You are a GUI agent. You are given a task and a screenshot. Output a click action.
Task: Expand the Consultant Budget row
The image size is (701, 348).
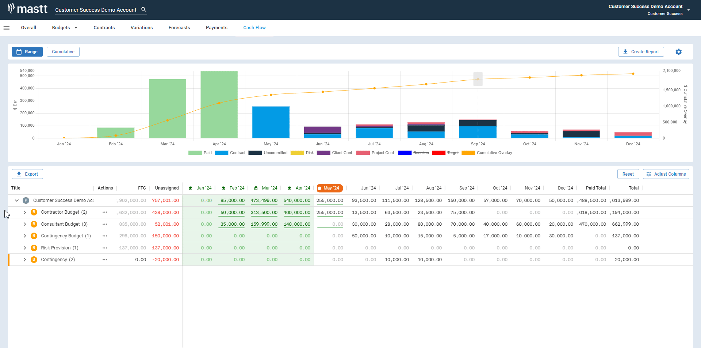[x=25, y=224]
